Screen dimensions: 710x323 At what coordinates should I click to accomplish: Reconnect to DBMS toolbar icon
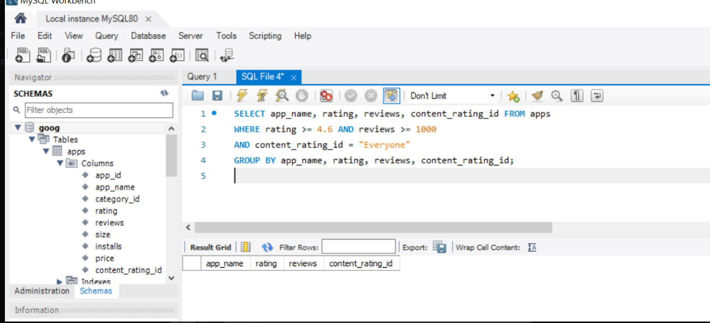[x=227, y=56]
